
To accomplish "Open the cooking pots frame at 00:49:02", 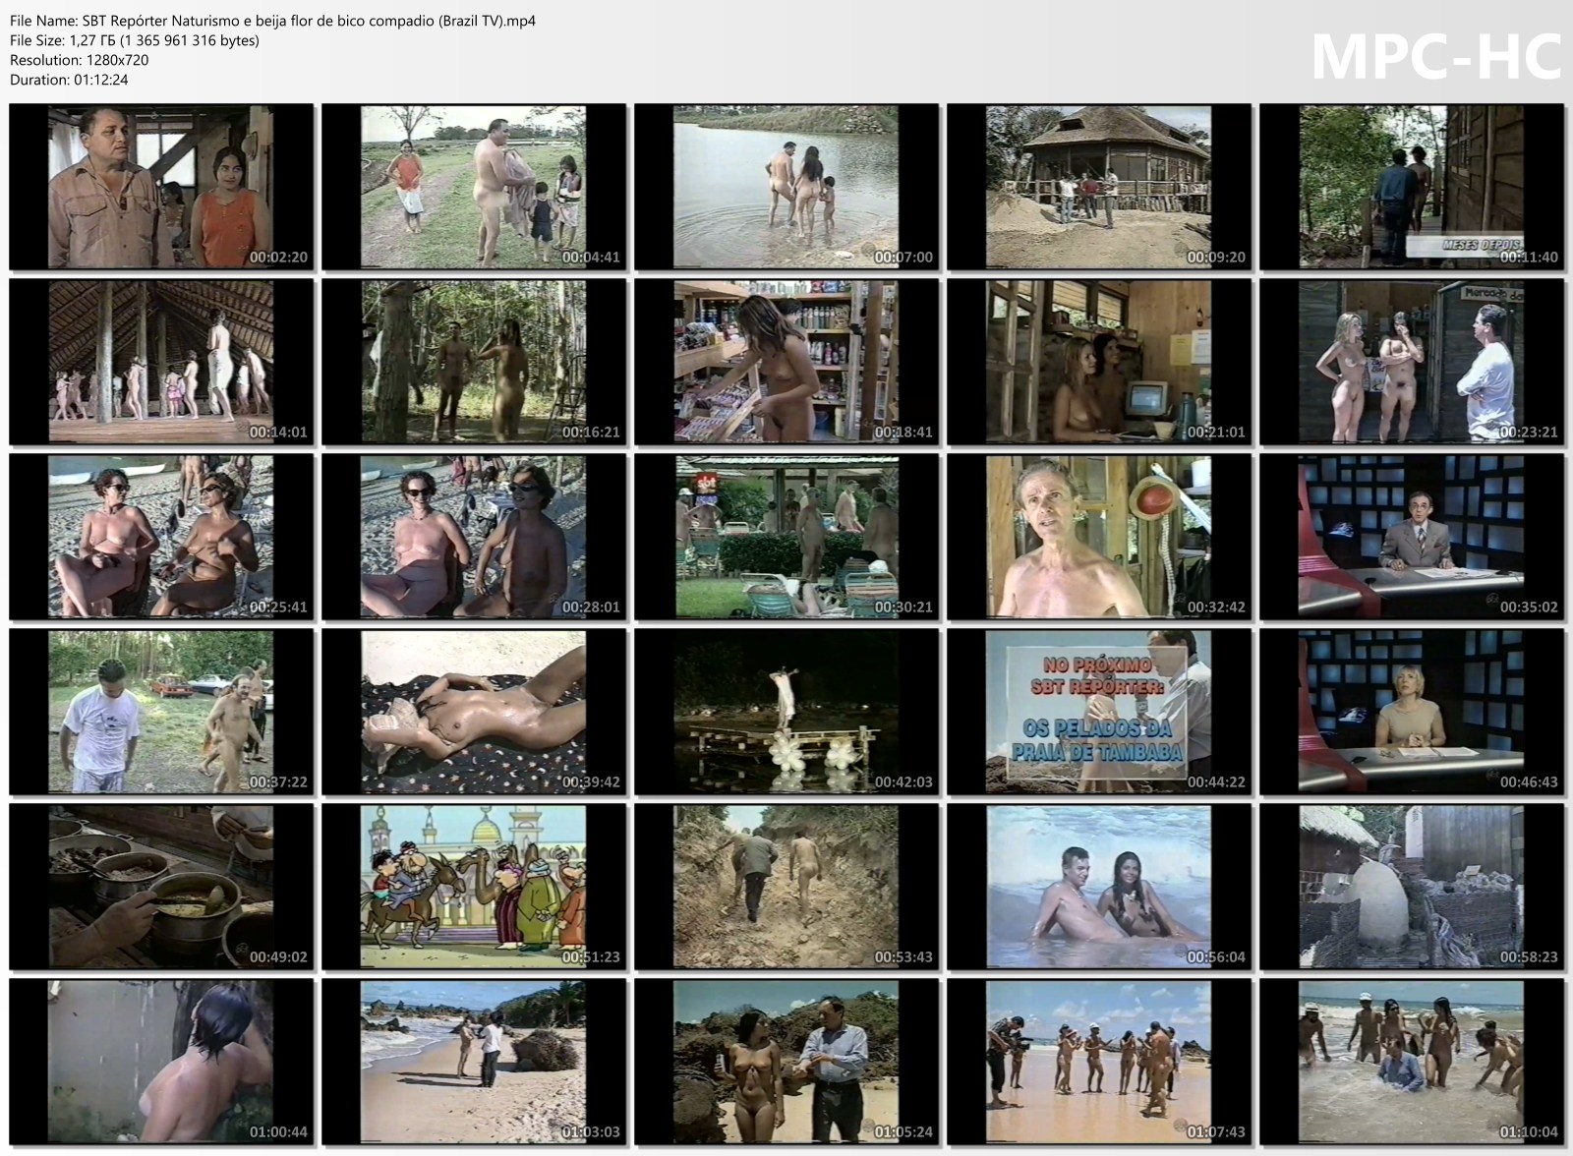I will coord(161,887).
